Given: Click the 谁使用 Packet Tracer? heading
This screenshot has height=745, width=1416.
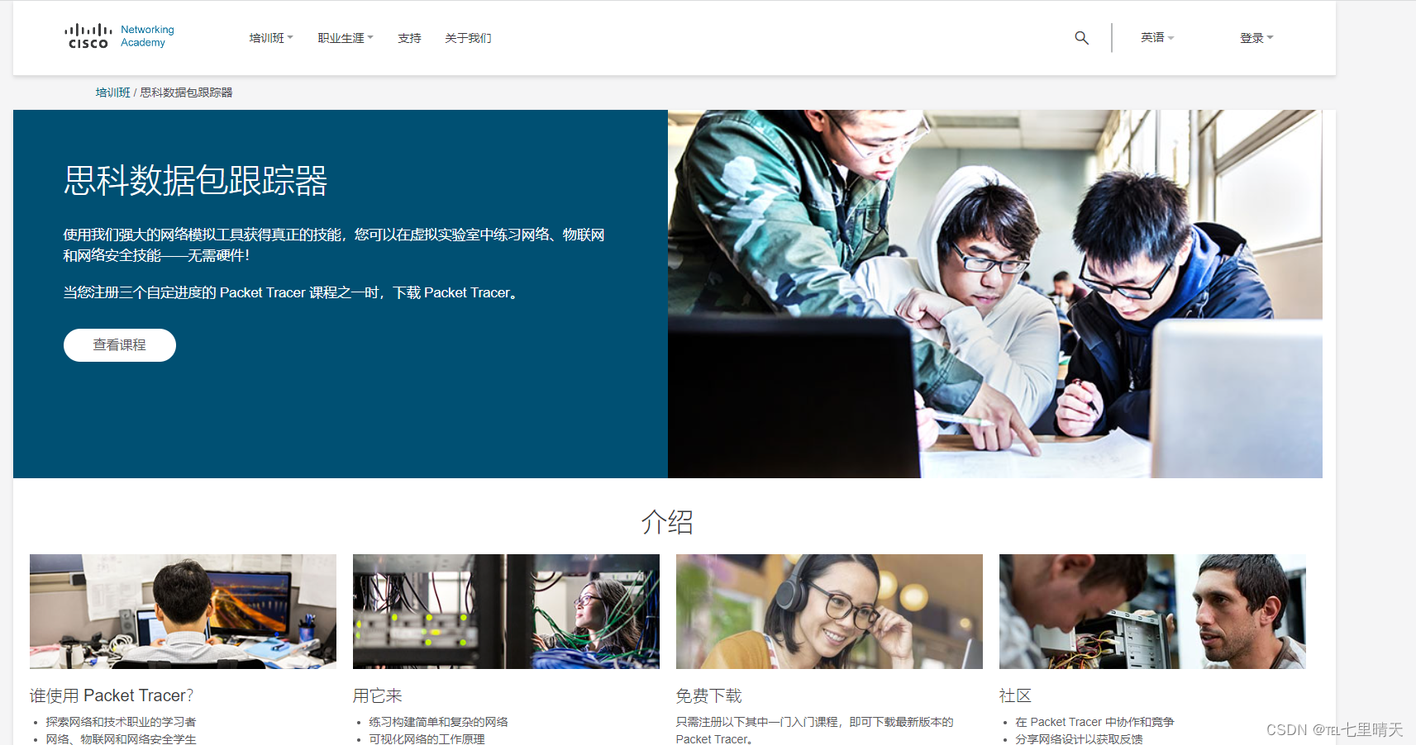Looking at the screenshot, I should (x=112, y=695).
